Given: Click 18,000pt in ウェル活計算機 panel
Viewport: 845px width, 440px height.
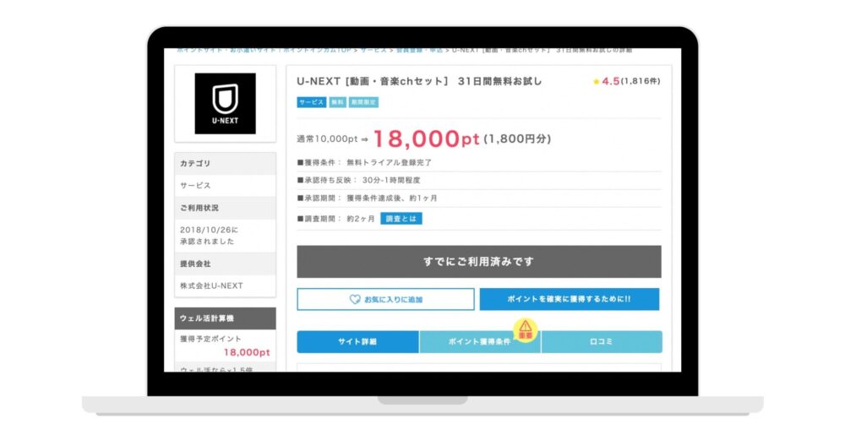Looking at the screenshot, I should 247,352.
